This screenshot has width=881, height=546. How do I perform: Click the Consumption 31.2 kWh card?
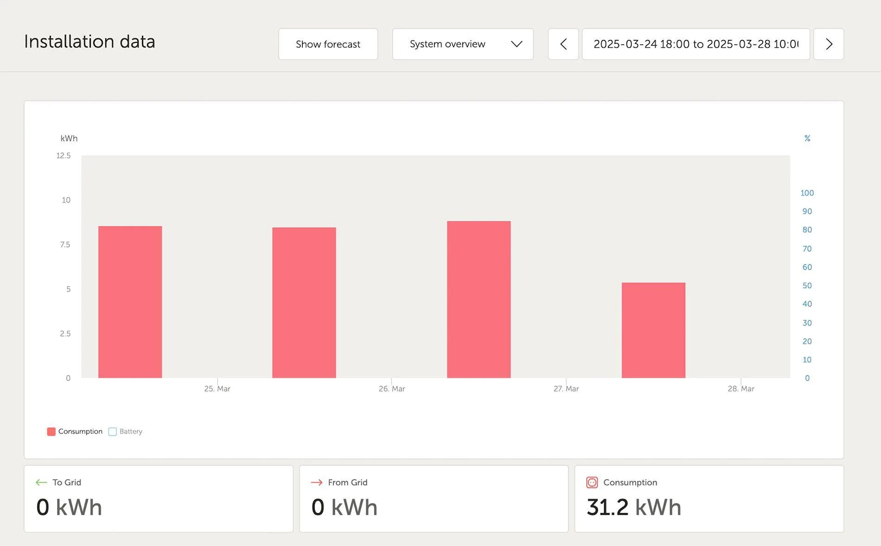[x=709, y=499]
